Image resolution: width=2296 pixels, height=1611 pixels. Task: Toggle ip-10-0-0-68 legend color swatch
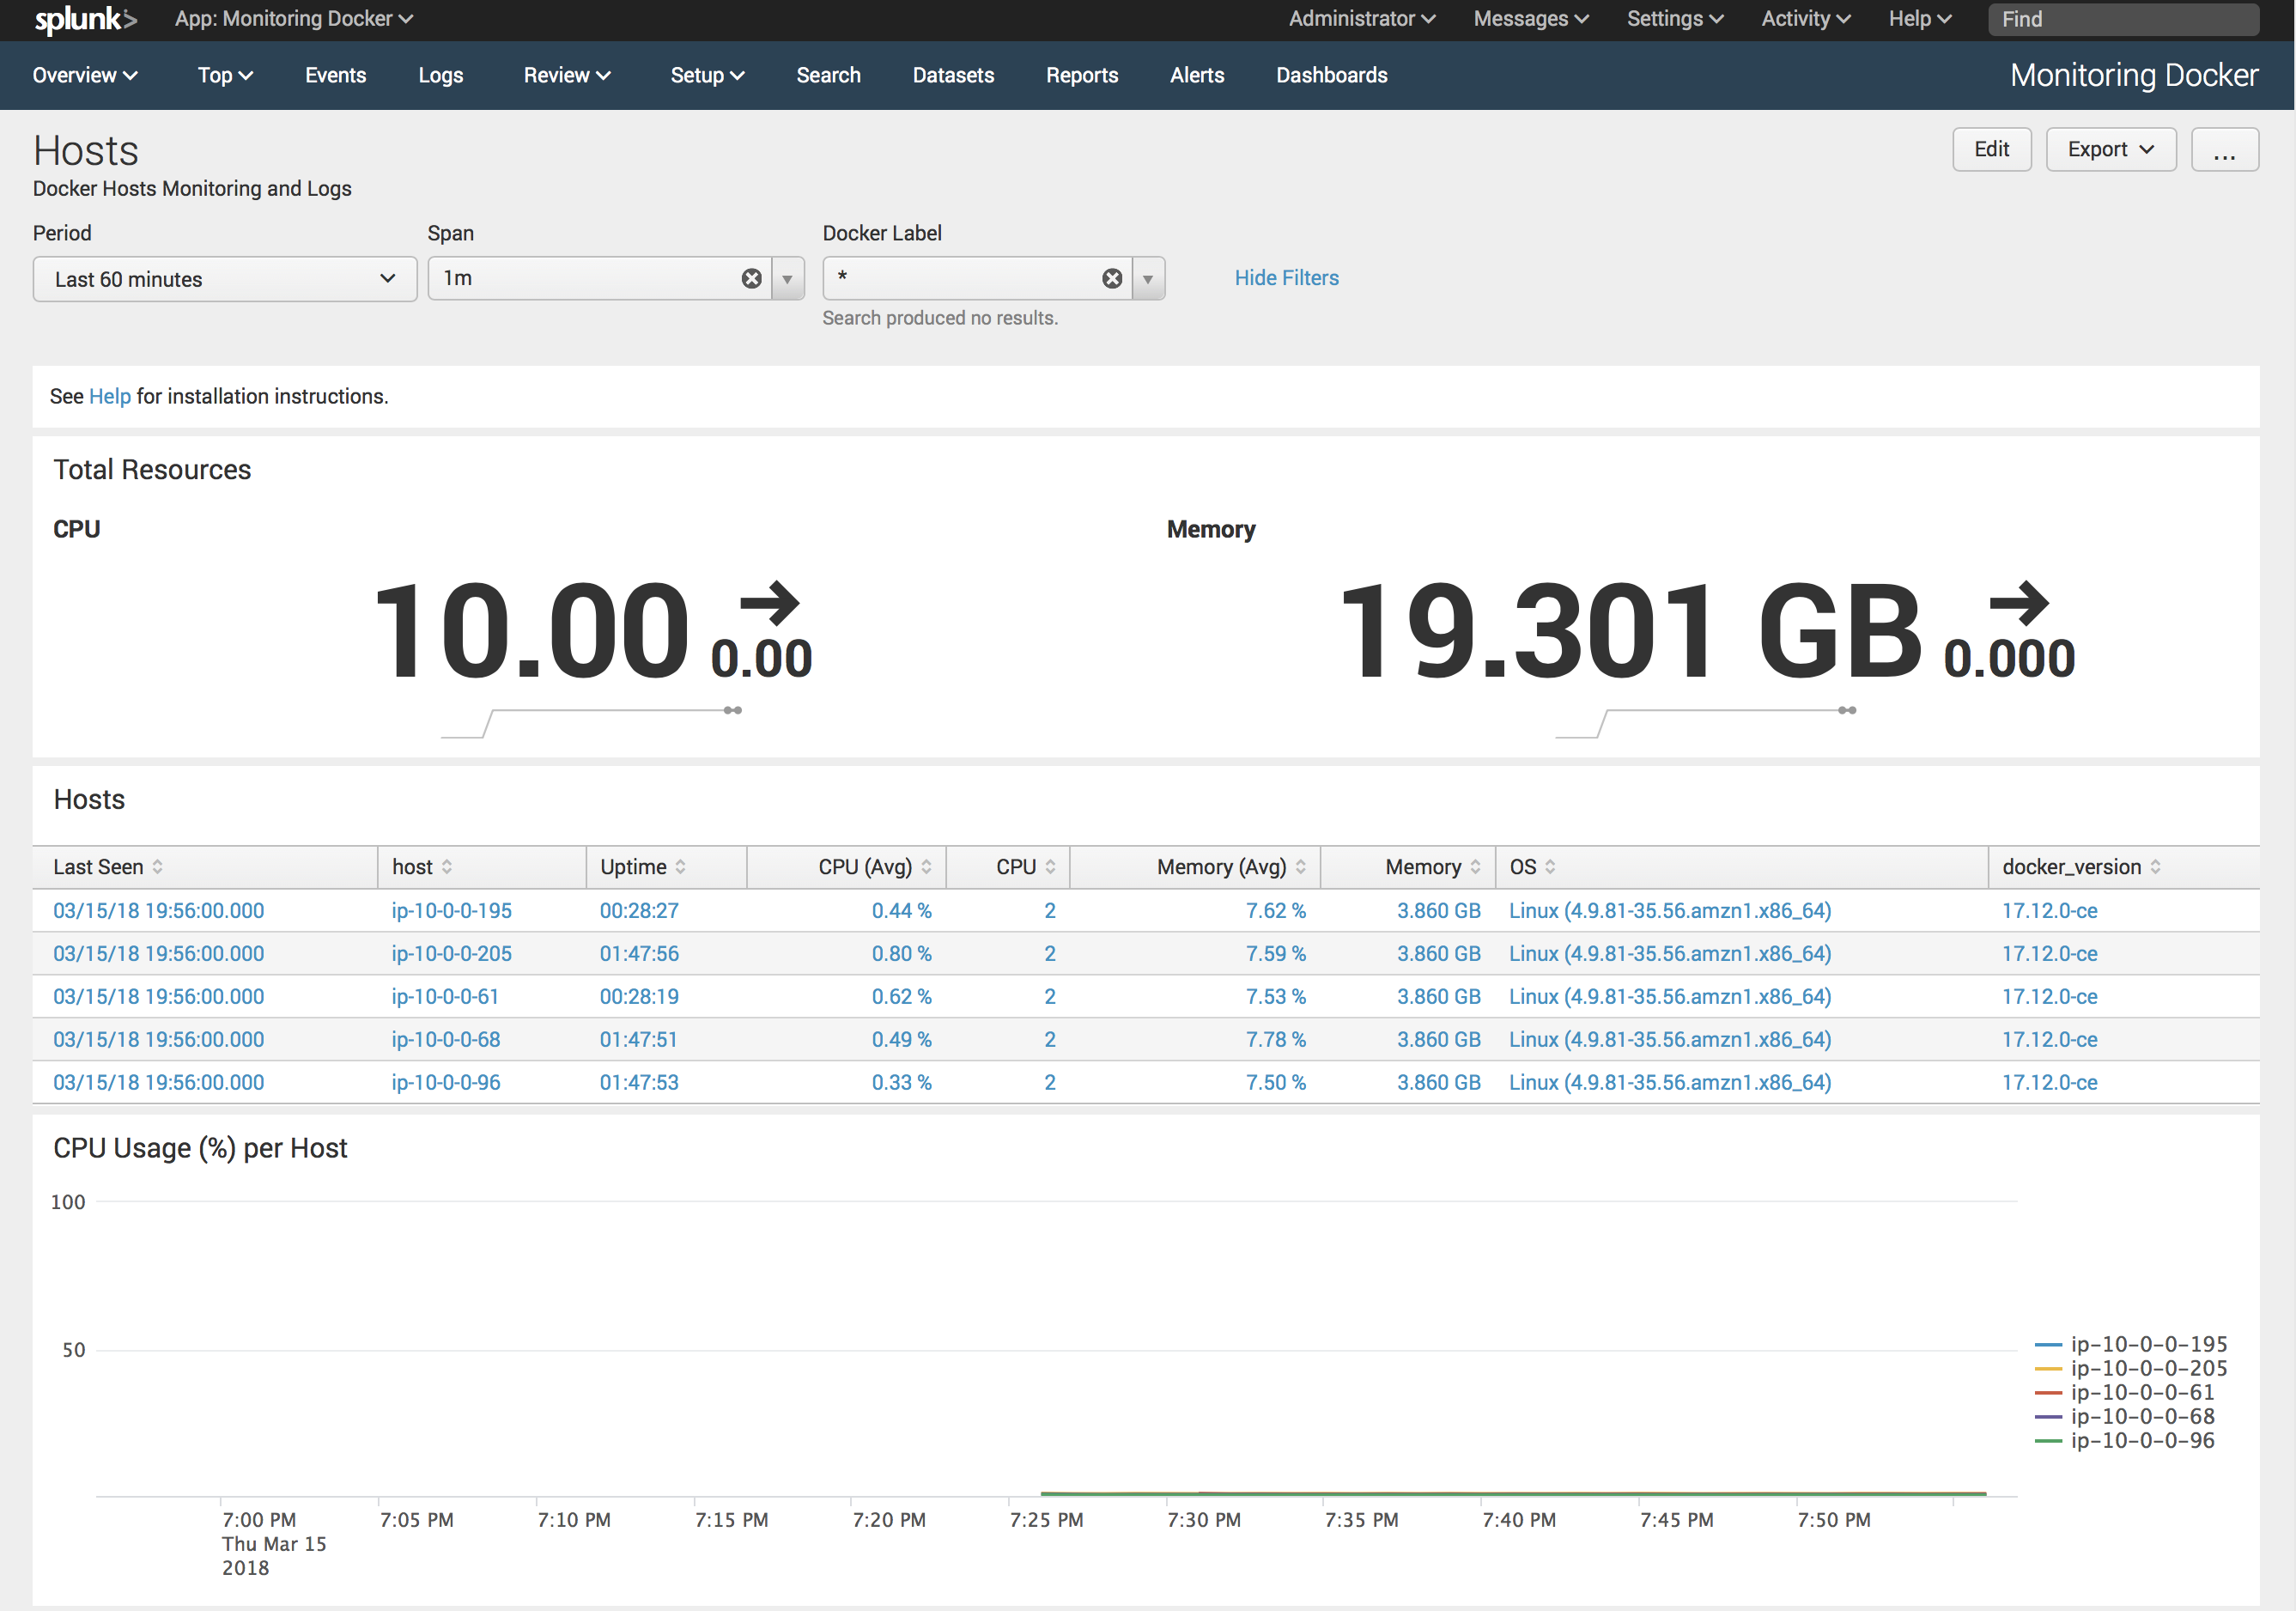pyautogui.click(x=2048, y=1417)
